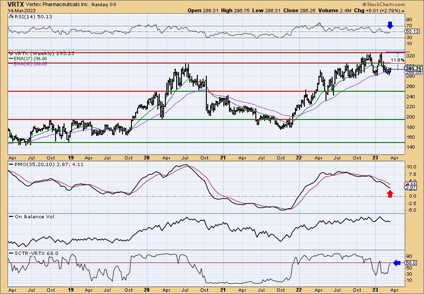Click the 0.0 label on the PMO axis
Viewport: 424px width, 294px height.
(412, 196)
